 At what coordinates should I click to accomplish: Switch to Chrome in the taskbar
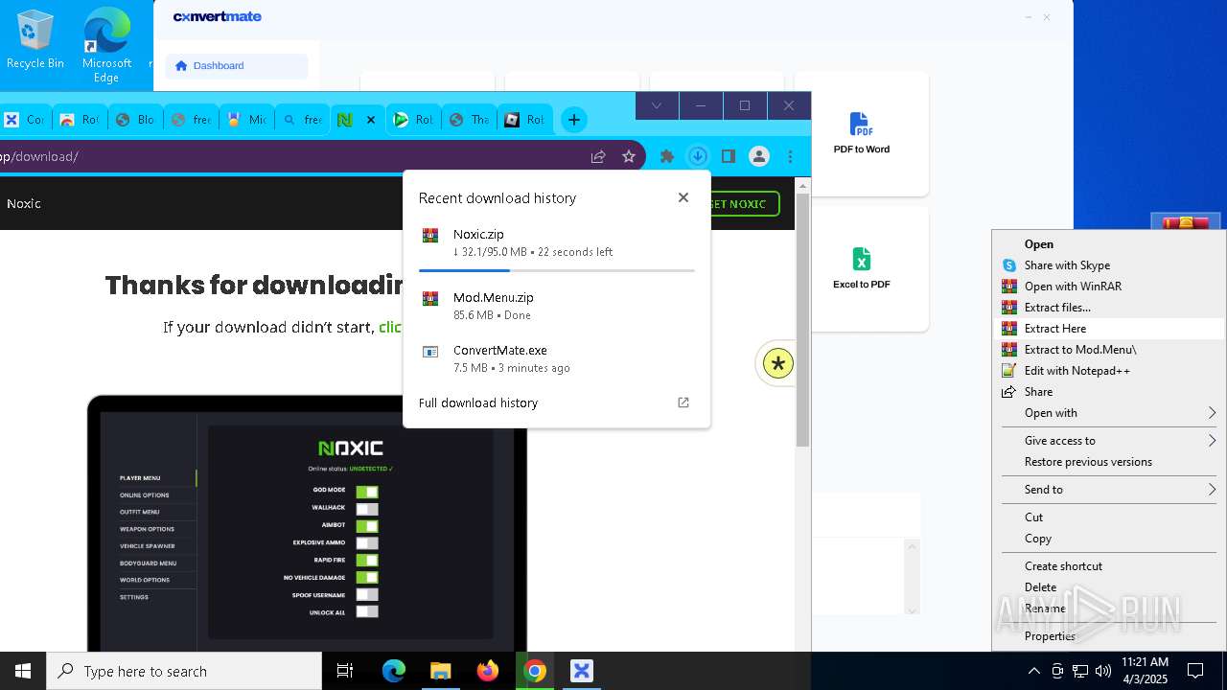535,671
